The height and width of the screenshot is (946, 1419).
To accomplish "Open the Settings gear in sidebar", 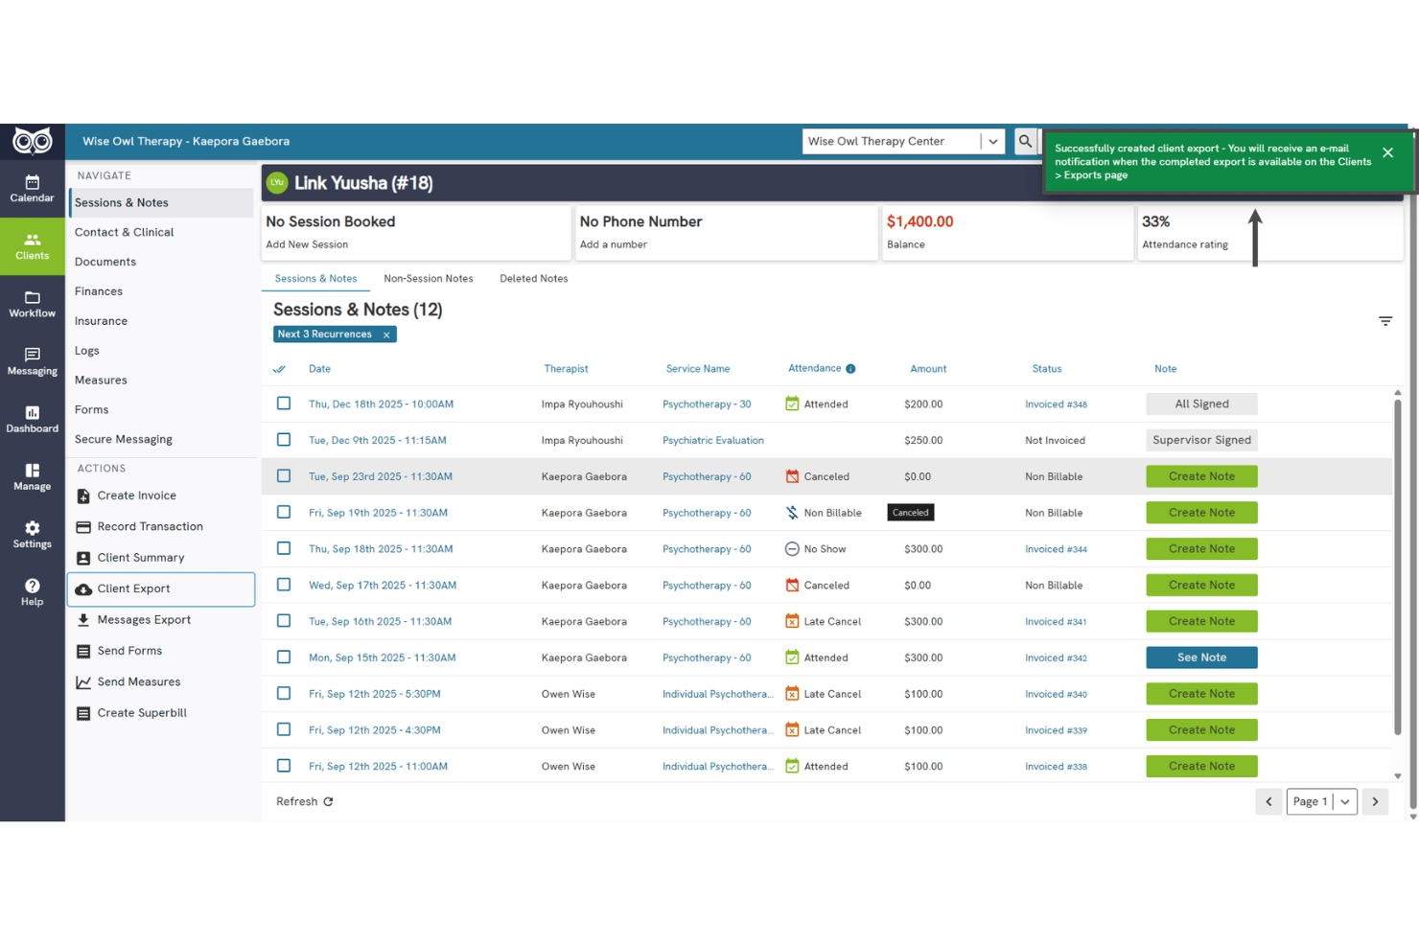I will coord(32,534).
